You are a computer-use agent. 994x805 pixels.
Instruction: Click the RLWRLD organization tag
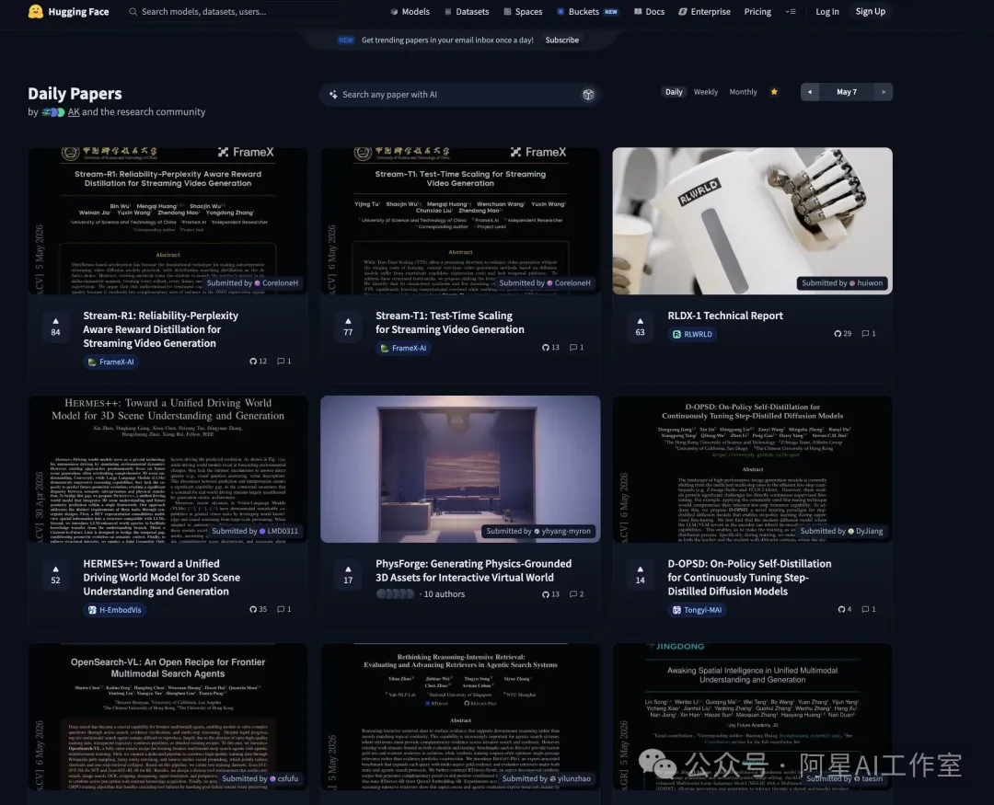coord(691,334)
